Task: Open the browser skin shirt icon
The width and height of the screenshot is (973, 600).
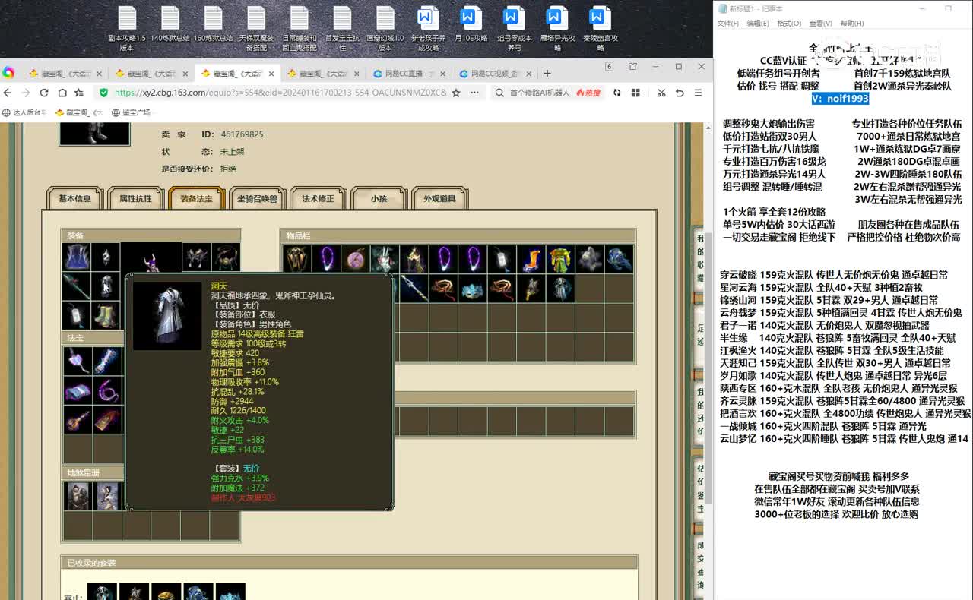Action: [x=632, y=67]
